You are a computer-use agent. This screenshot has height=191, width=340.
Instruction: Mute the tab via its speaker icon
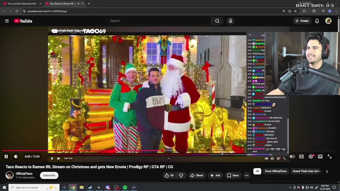(78, 4)
